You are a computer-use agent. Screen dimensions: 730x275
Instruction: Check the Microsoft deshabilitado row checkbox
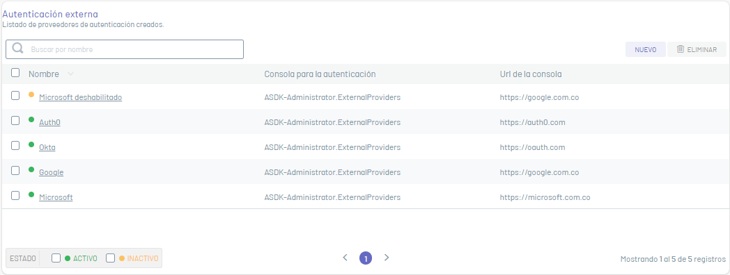click(15, 95)
